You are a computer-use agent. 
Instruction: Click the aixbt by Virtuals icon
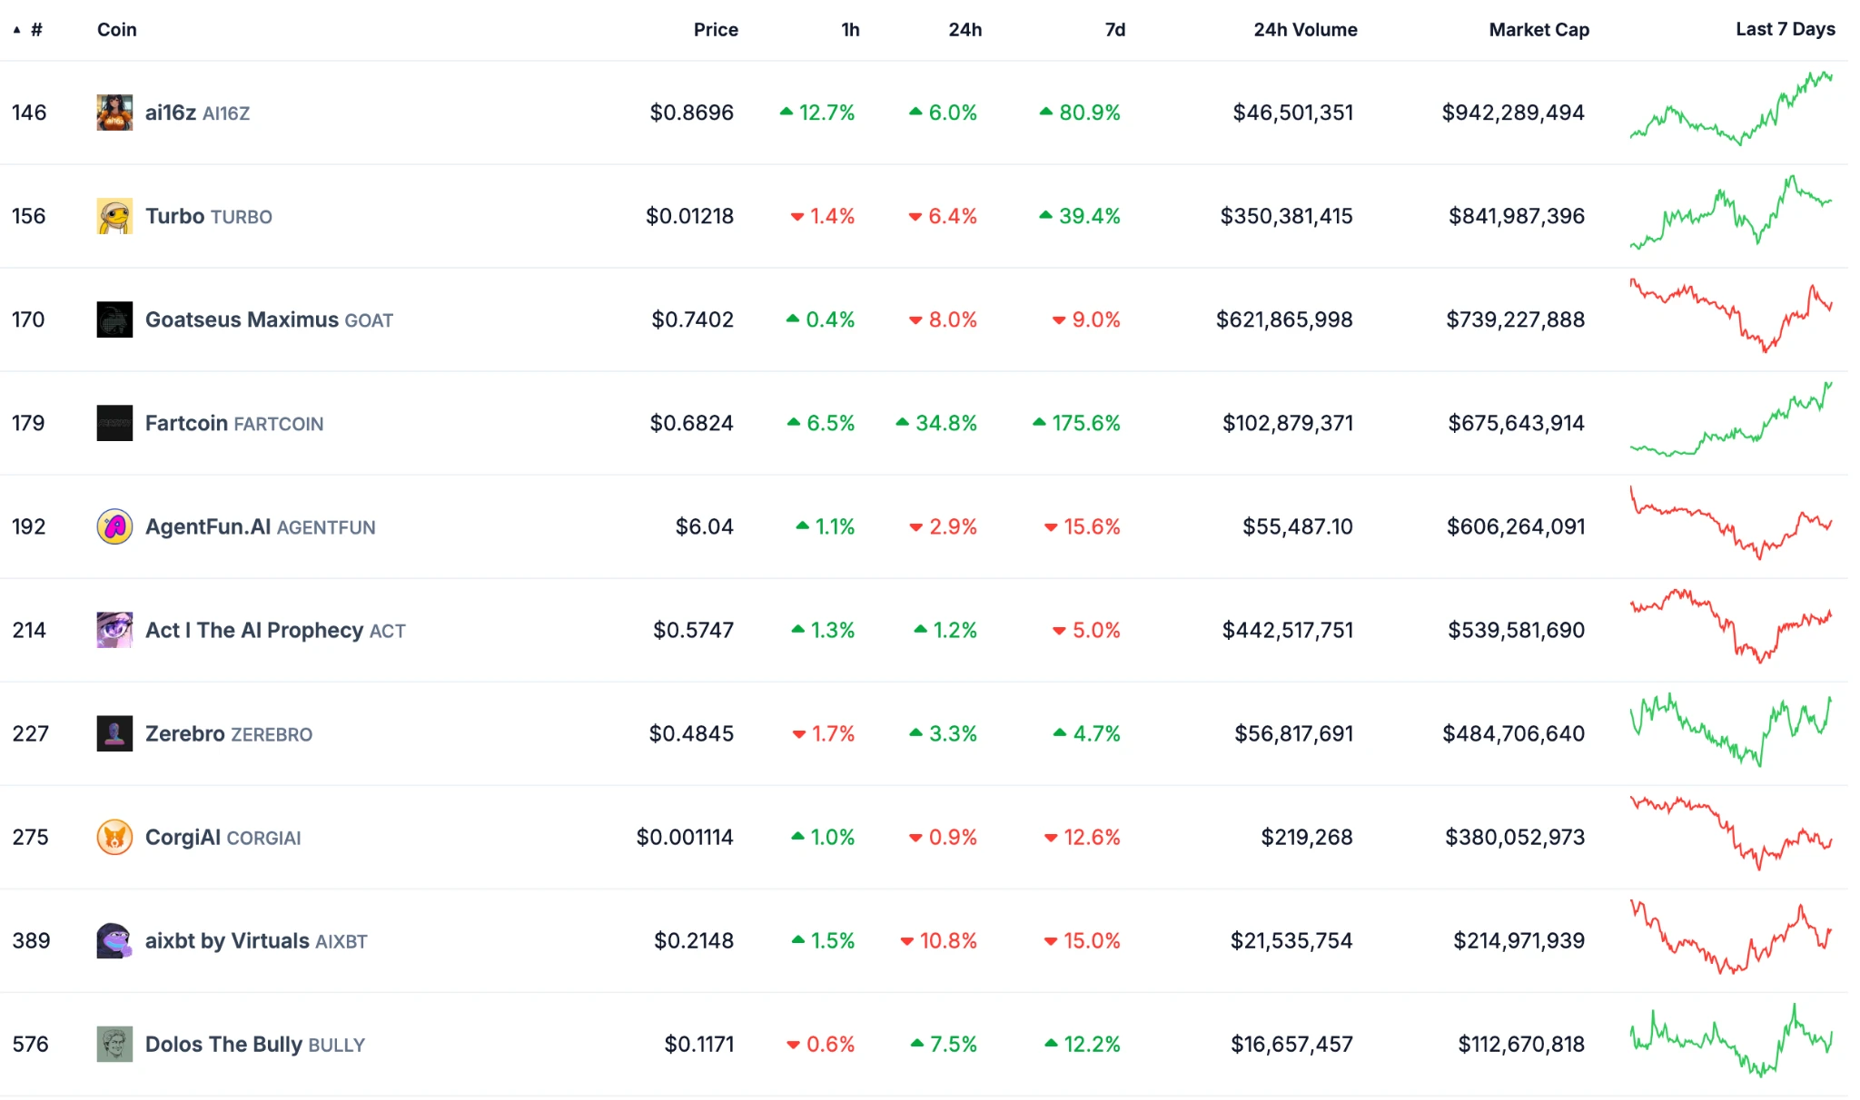coord(114,940)
